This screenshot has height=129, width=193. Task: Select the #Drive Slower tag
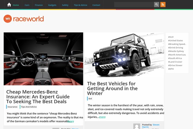coord(175,65)
